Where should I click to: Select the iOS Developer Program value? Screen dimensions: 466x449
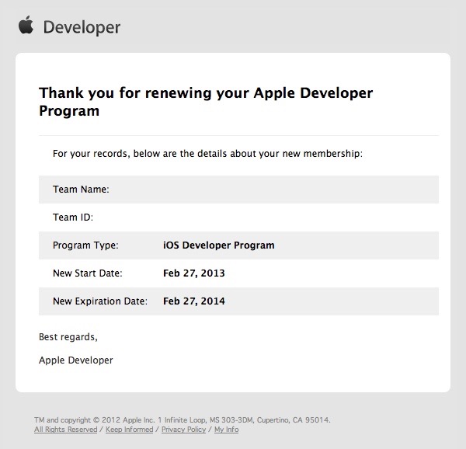tap(219, 245)
